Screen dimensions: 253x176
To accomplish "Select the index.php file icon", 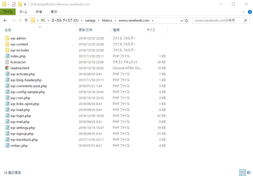I will coord(7,56).
